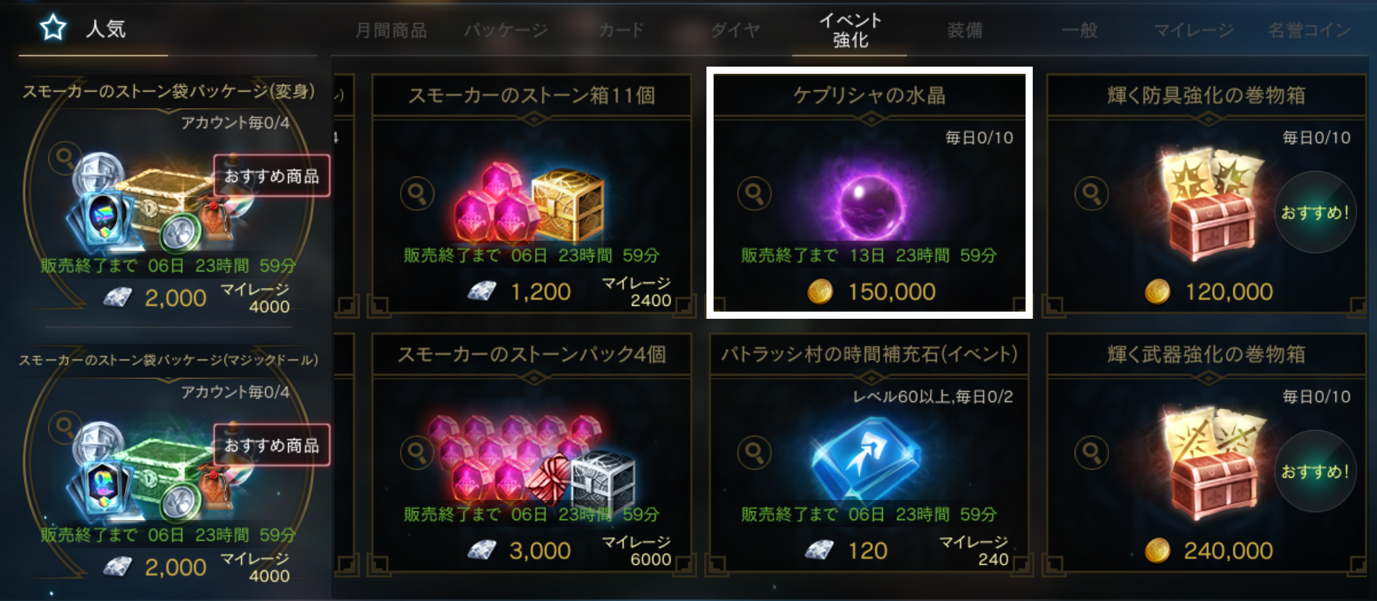The height and width of the screenshot is (601, 1377).
Task: Click magnifier icon on スモーカーのストーン箱11個
Action: tap(417, 193)
